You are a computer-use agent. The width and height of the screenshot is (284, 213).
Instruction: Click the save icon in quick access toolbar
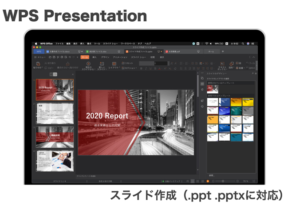54,57
